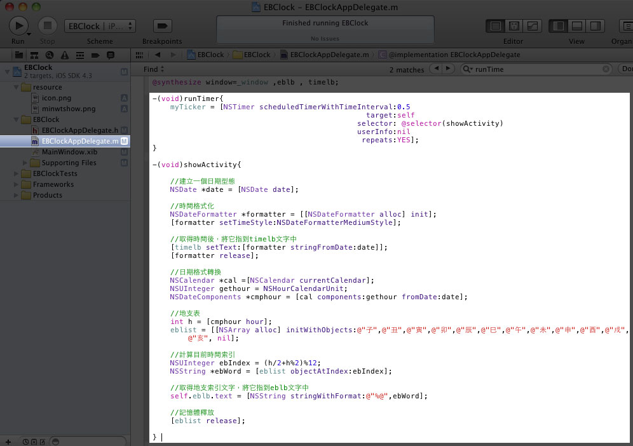
Task: Open EBClockAppDelegate.h file
Action: pyautogui.click(x=79, y=130)
